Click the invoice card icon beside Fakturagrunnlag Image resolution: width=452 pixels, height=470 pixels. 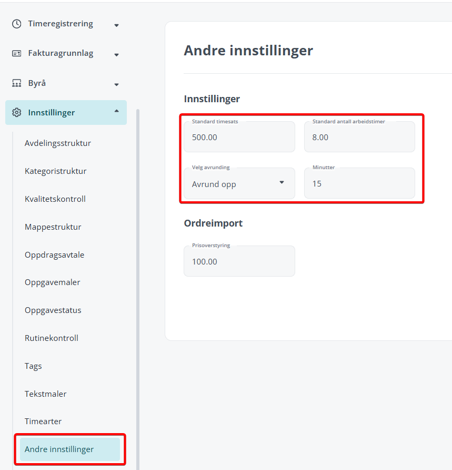point(16,53)
